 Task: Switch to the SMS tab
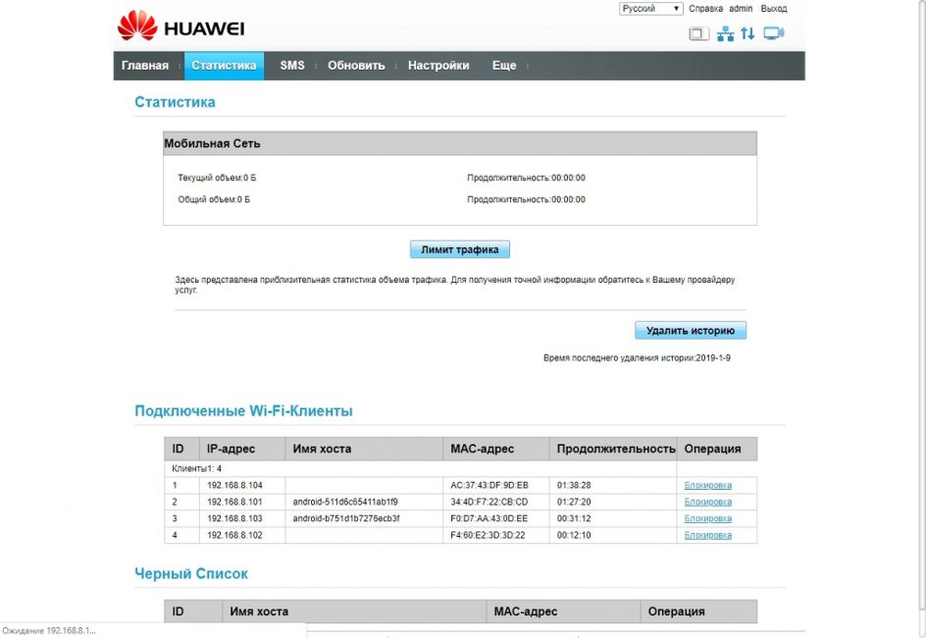[292, 66]
